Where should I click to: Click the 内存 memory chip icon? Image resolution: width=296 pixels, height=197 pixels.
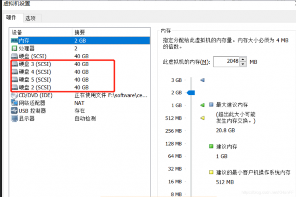(x=14, y=40)
